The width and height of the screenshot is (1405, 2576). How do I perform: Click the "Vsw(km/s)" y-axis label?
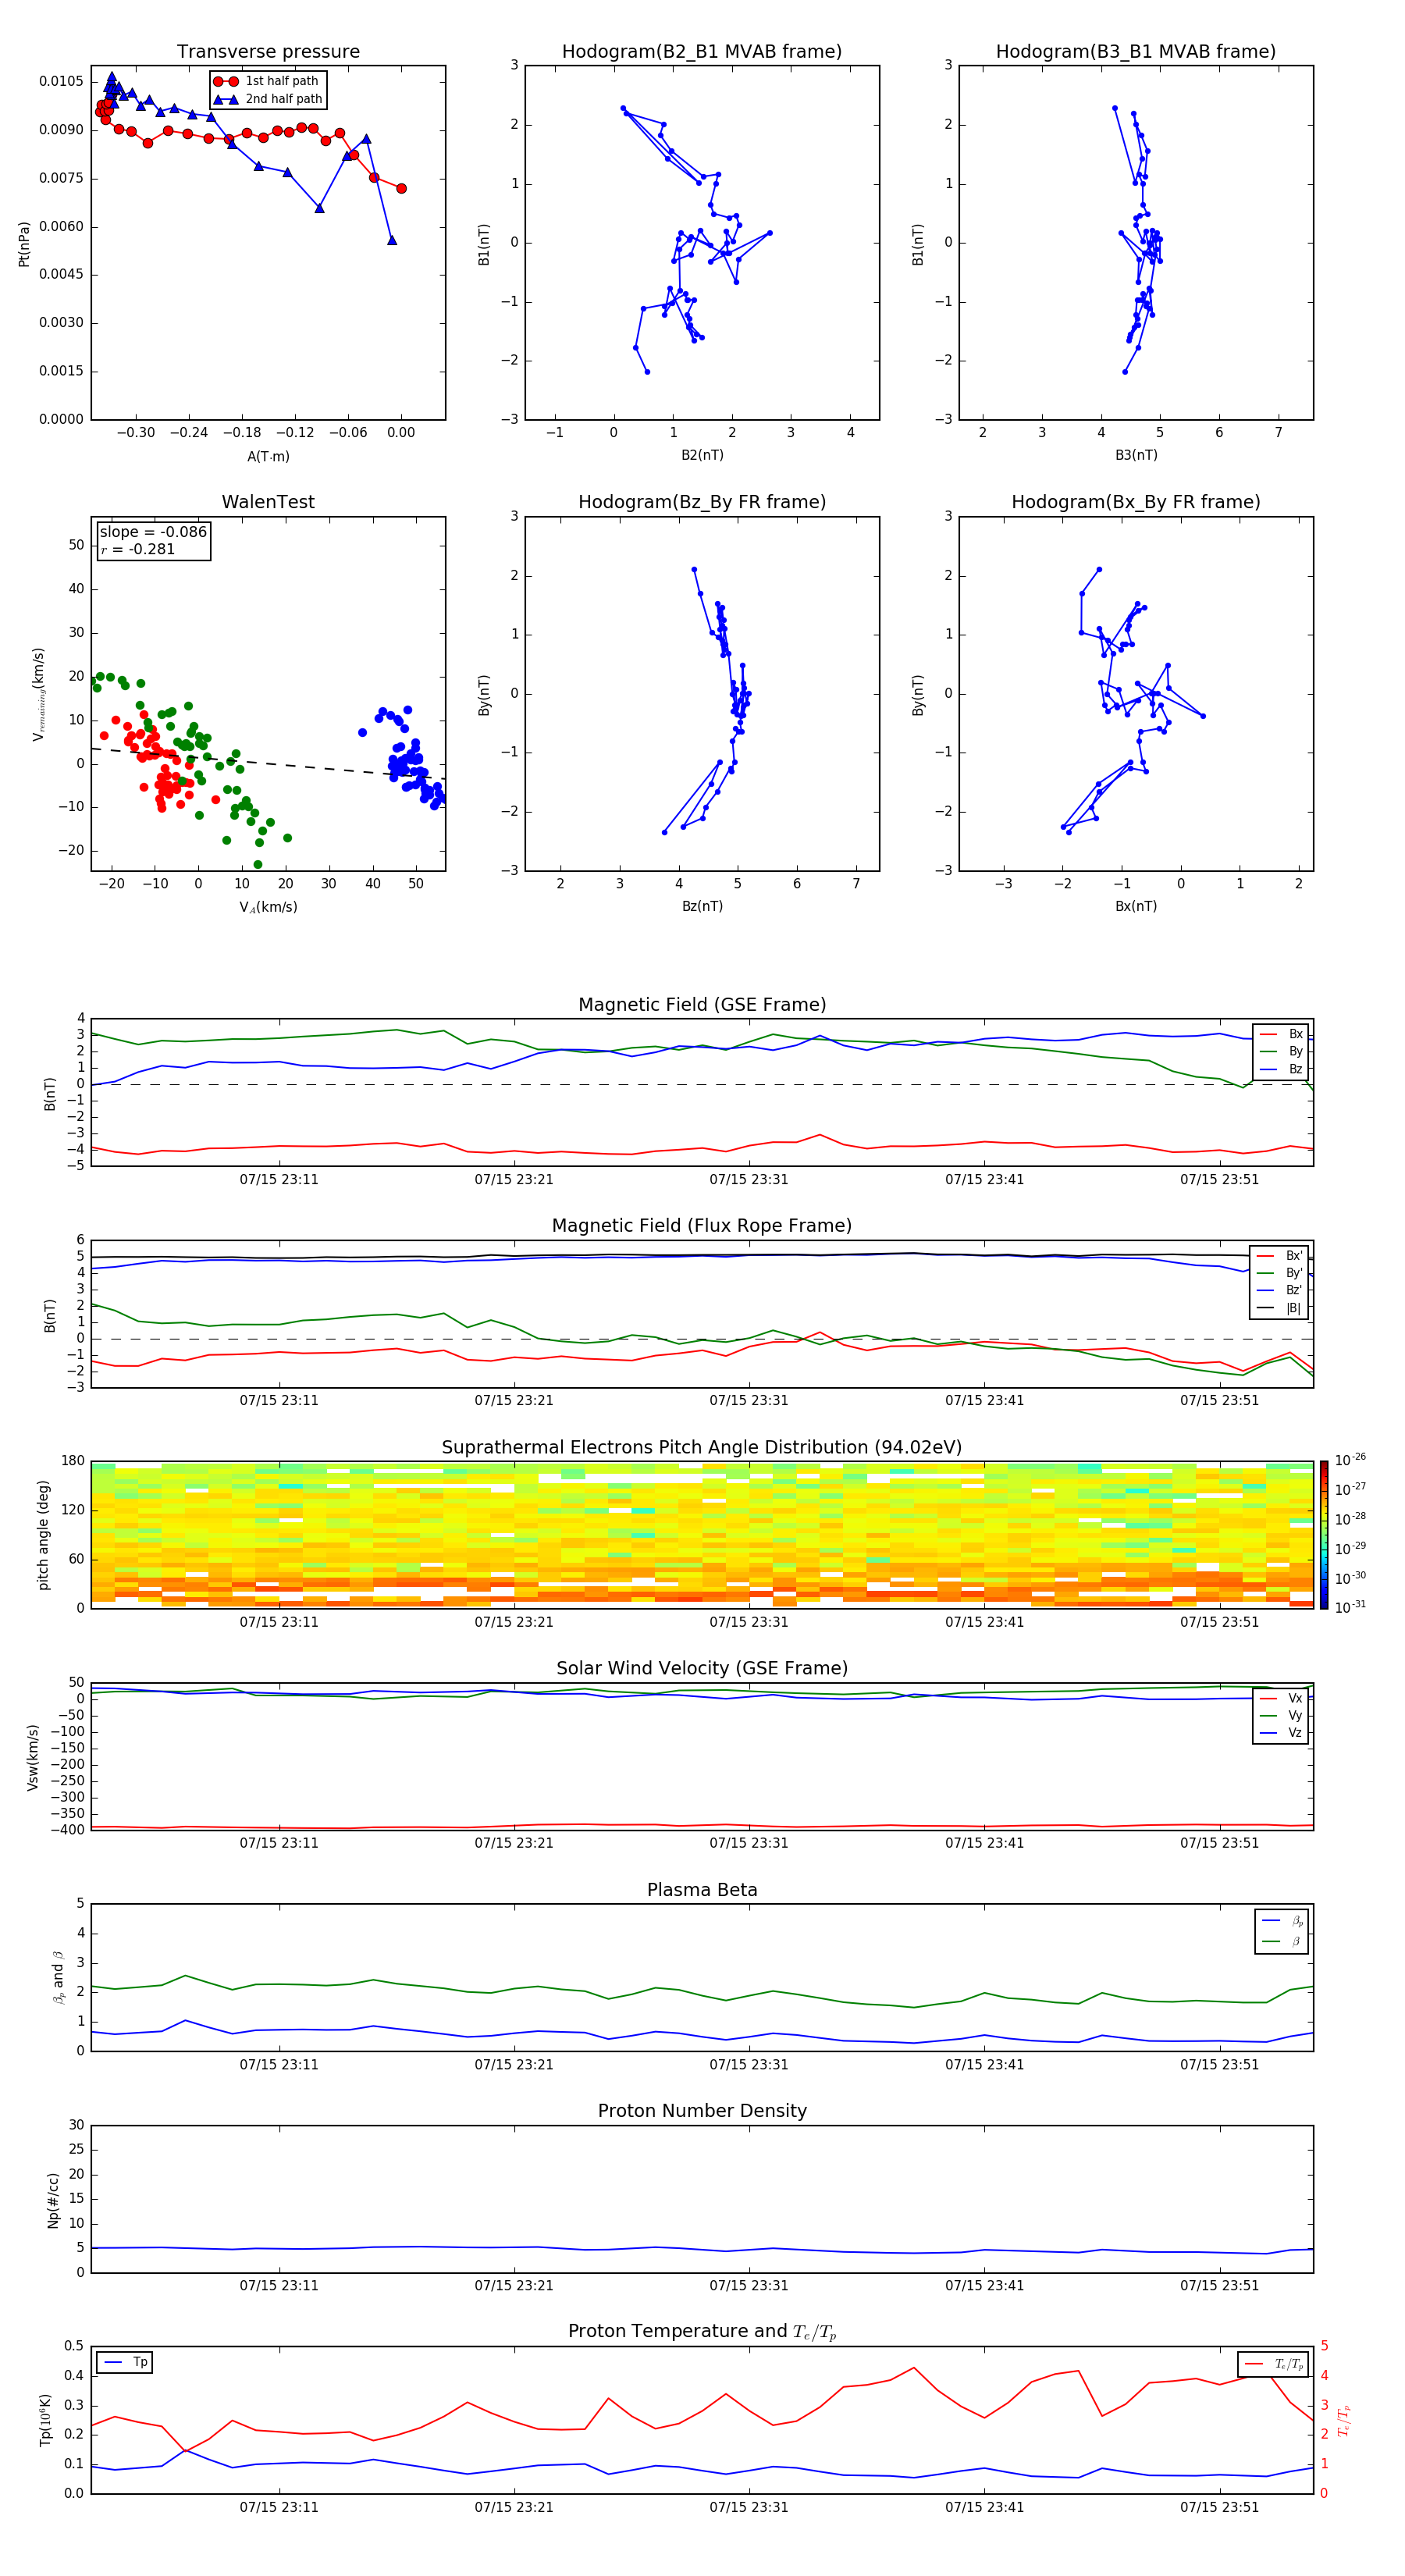[33, 1757]
